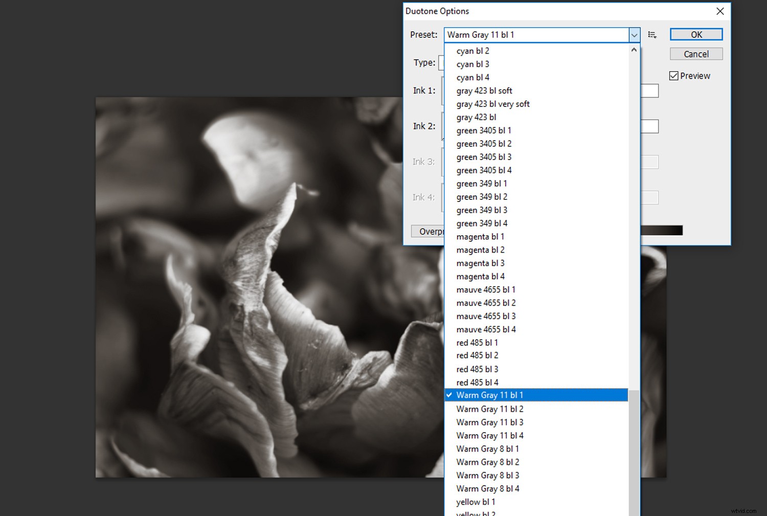Select the "Warm Gray 8 bl 4" preset
The image size is (767, 516).
[487, 488]
